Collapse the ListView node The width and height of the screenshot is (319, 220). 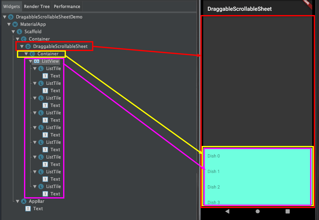coord(30,61)
